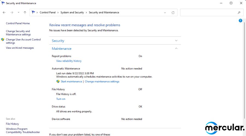
Task: Open address bar history dropdown
Action: click(165, 13)
